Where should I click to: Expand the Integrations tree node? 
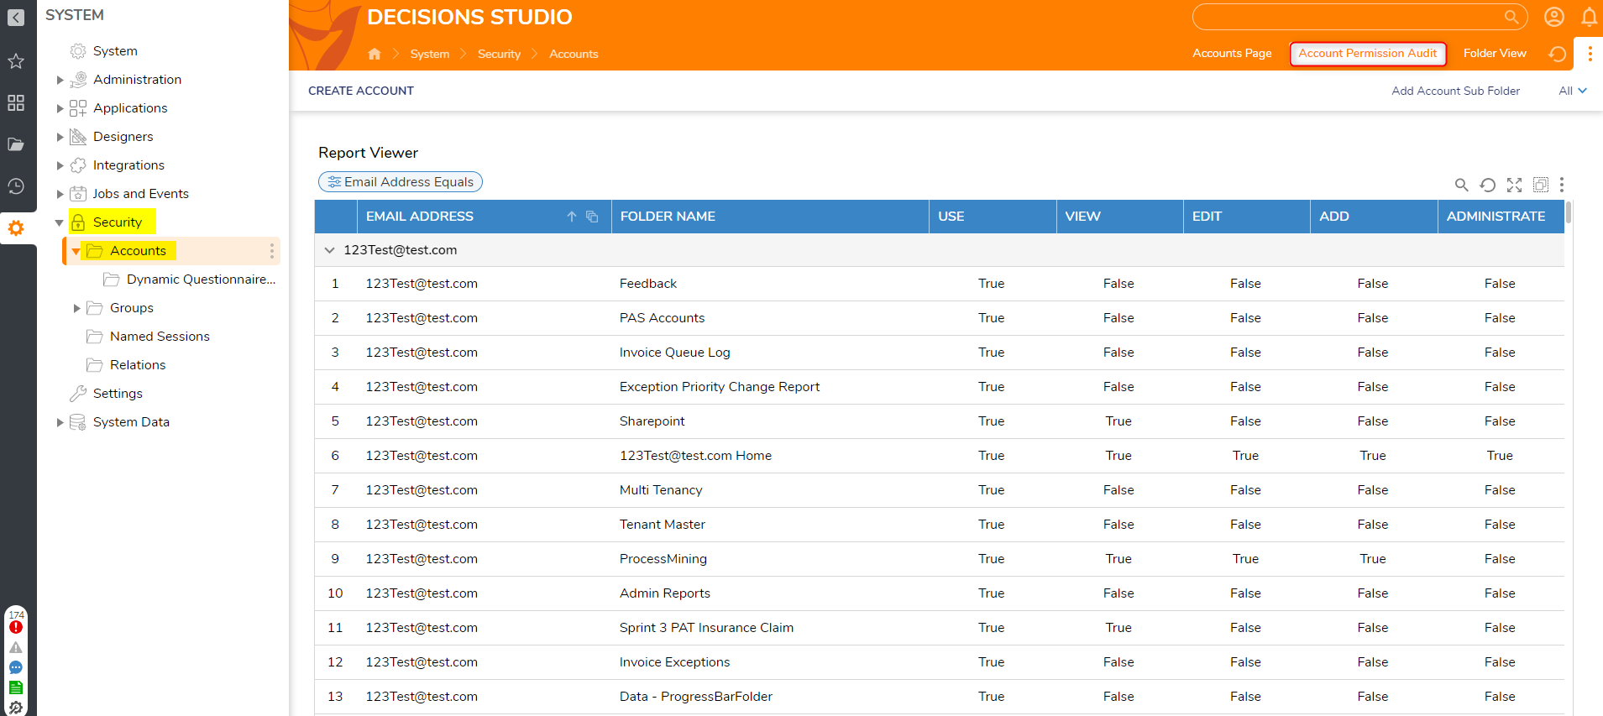(60, 165)
